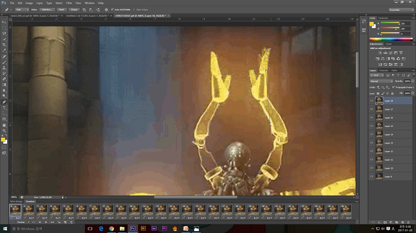Viewport: 416px width, 233px height.
Task: Hide Layer 12 visibility eye
Action: (x=371, y=151)
